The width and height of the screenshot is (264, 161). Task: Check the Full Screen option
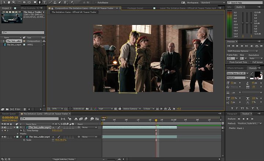[x=251, y=62]
